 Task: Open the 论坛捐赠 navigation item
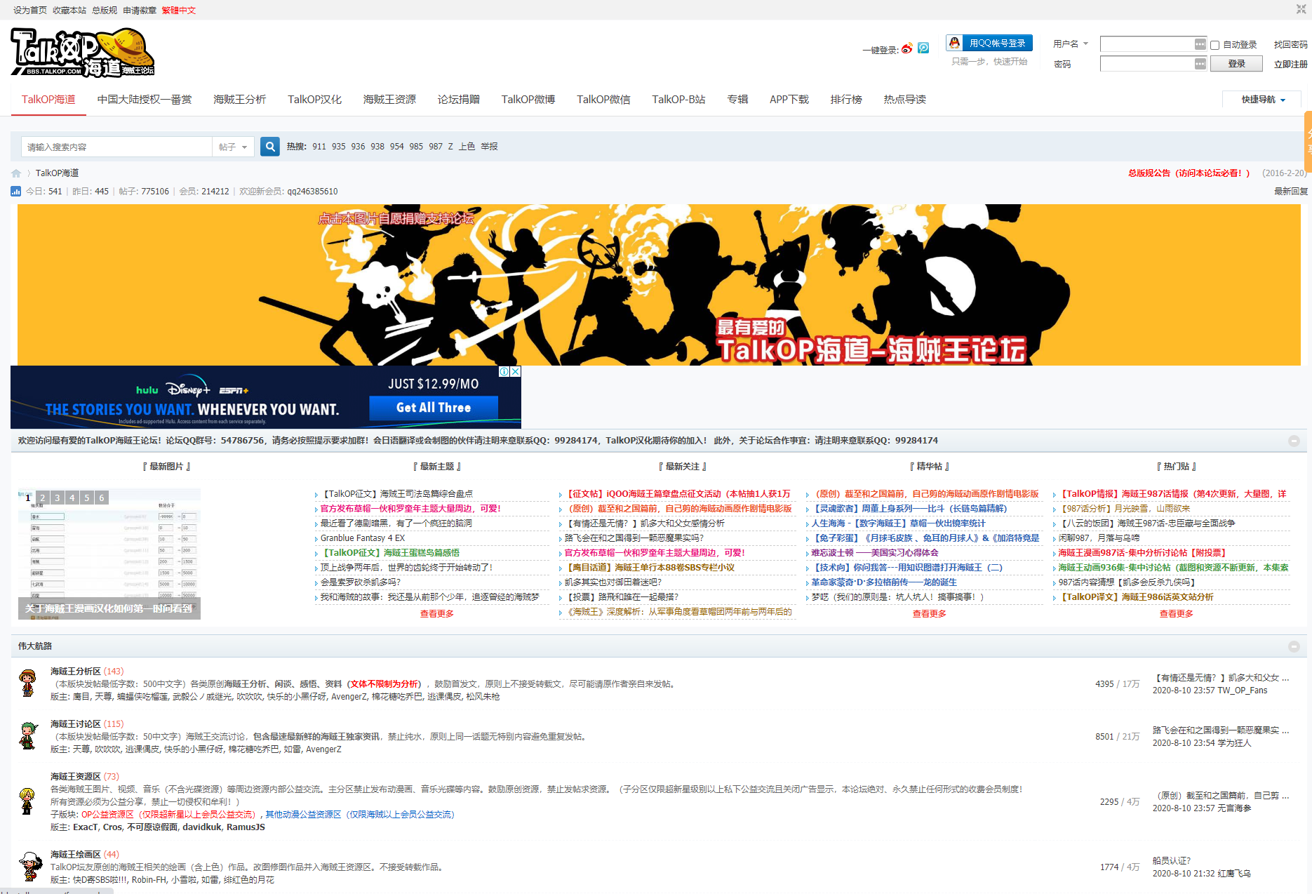point(459,100)
